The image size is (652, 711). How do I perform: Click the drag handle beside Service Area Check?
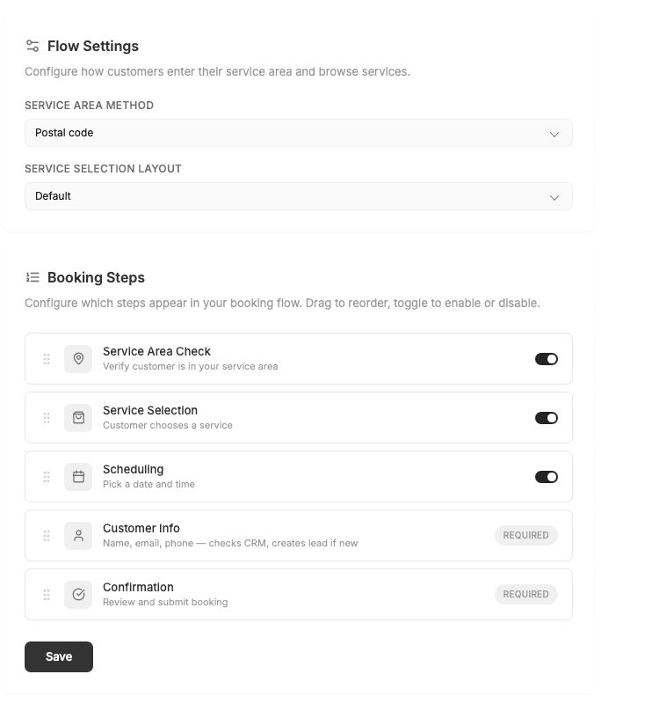coord(46,358)
